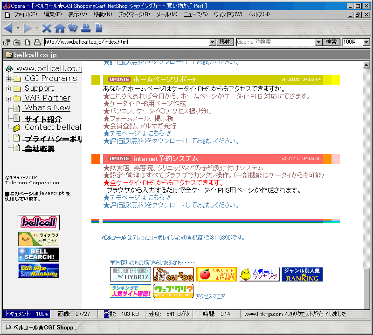Screen dimensions: 373x335
Task: Focus the Google で検索 field
Action: click(276, 42)
